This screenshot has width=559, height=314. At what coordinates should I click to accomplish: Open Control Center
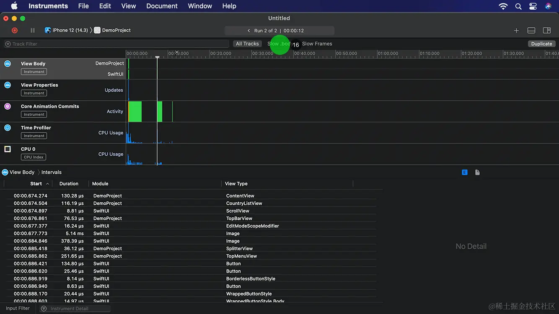(x=533, y=6)
